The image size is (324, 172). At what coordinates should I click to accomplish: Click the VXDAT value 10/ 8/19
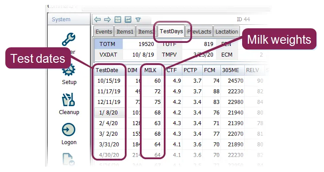(x=143, y=55)
